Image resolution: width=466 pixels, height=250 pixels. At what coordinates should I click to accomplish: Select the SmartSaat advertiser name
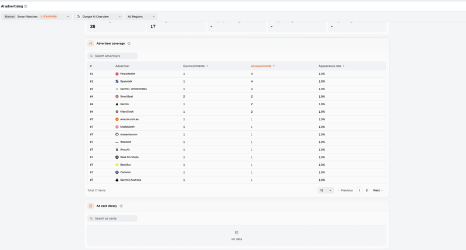pos(126,97)
